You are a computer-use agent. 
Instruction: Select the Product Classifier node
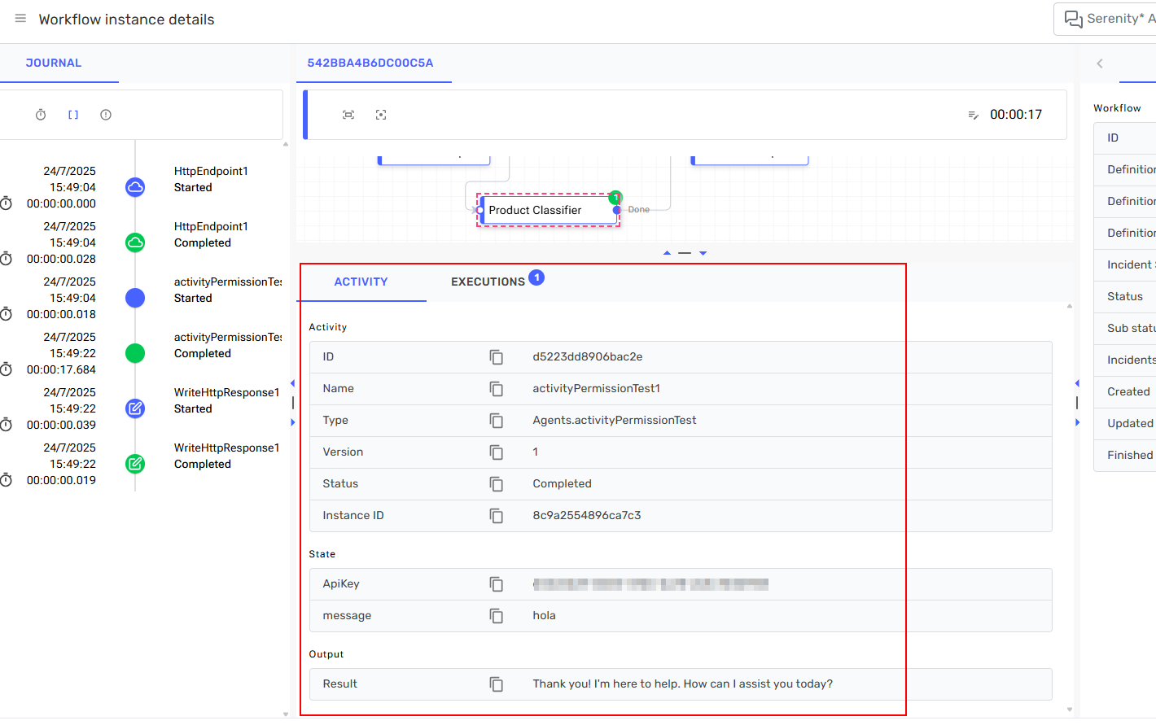click(x=536, y=210)
